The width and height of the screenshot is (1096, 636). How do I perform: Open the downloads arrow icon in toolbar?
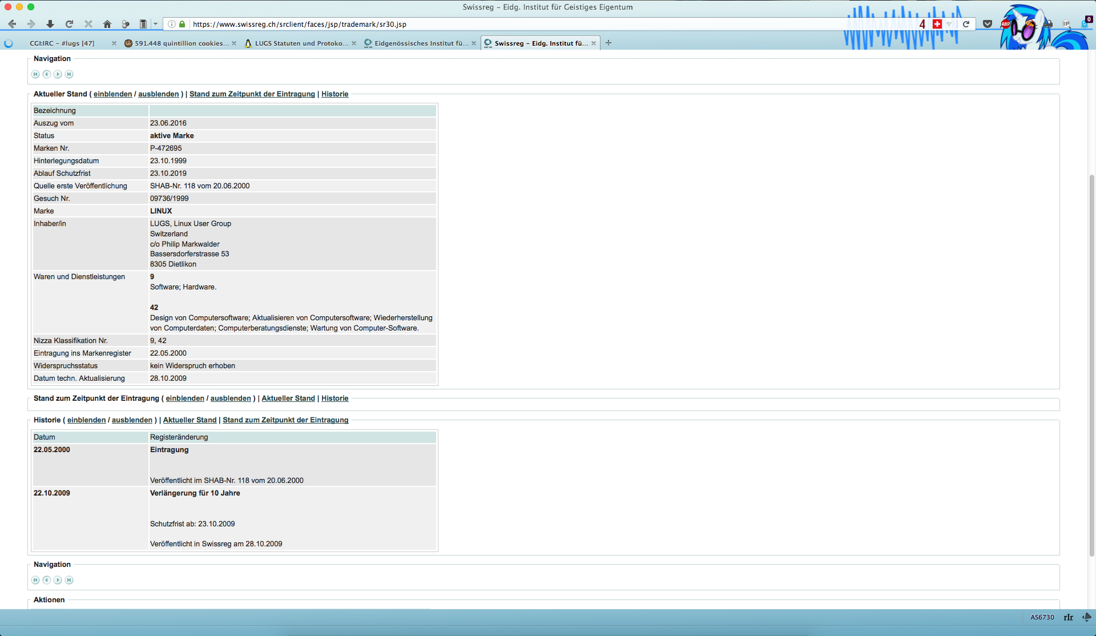(x=50, y=24)
